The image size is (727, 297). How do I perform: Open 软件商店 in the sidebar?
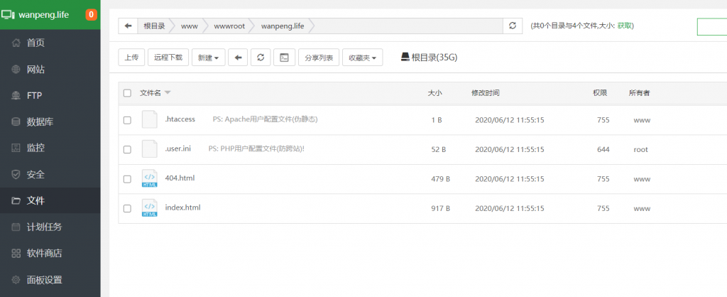[x=44, y=253]
